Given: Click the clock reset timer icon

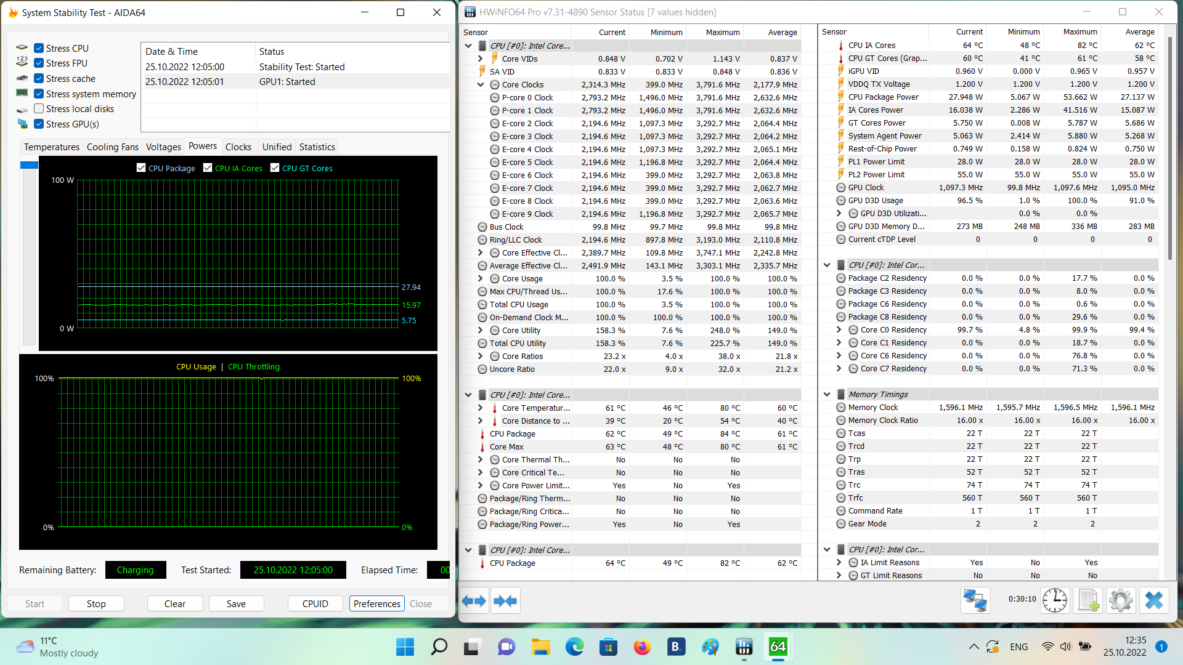Looking at the screenshot, I should point(1054,600).
